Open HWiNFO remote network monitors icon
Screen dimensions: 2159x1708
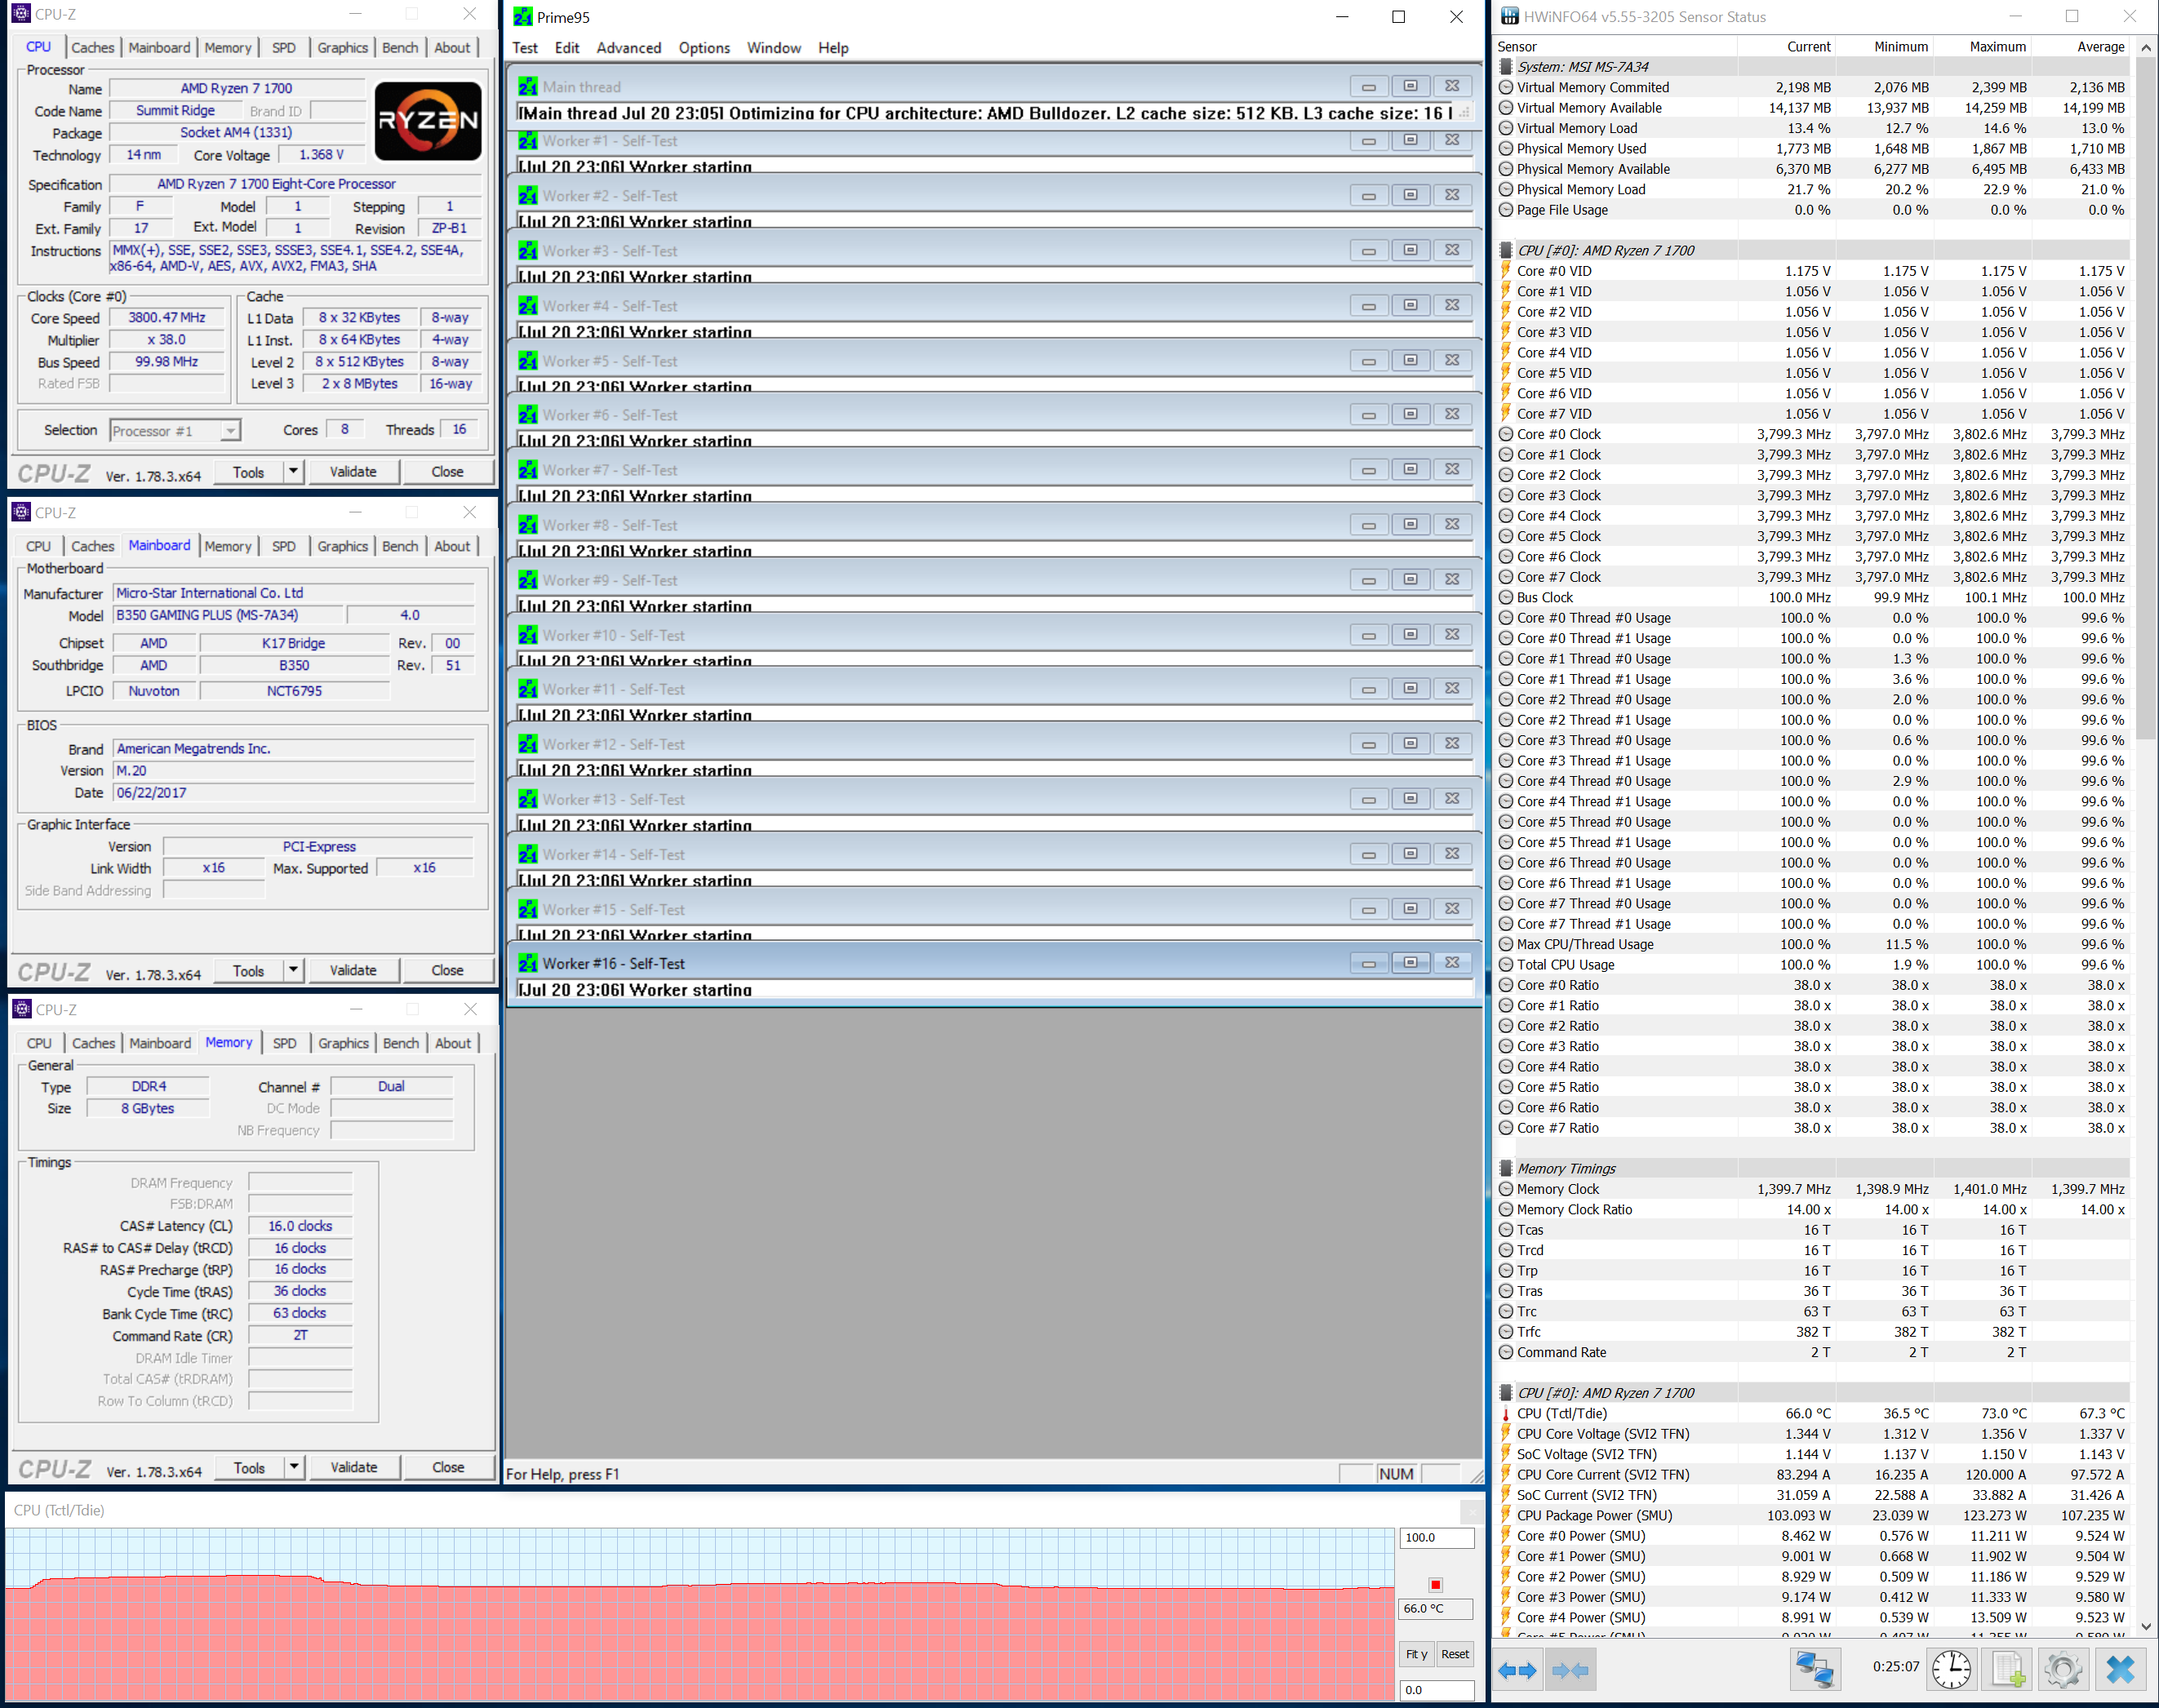pos(1814,1670)
